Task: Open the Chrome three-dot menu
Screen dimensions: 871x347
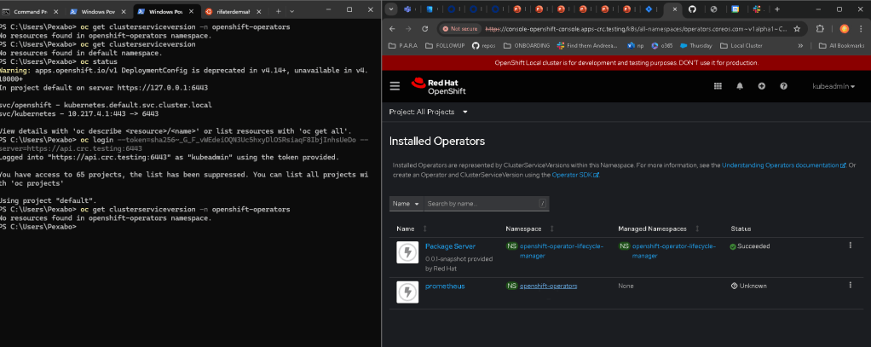Action: pos(862,29)
